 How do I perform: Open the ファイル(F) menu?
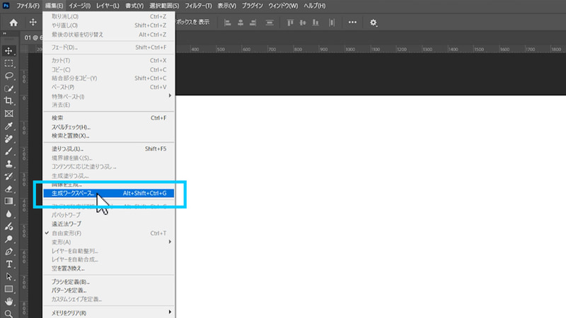pyautogui.click(x=28, y=6)
